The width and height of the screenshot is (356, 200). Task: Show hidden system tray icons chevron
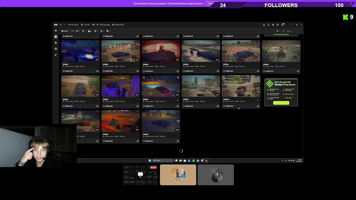283,161
